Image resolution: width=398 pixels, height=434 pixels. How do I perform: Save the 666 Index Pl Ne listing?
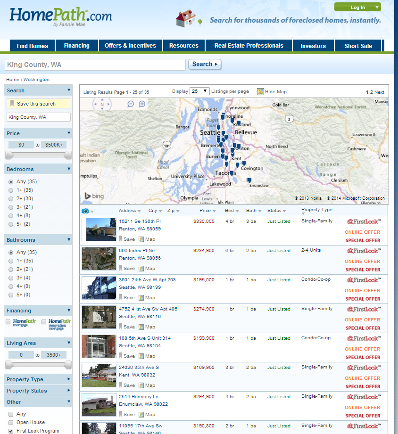(127, 269)
